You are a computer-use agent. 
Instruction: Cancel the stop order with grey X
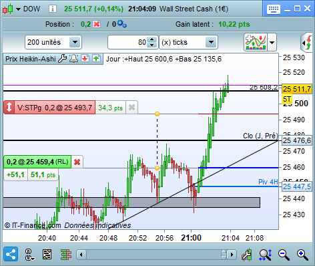tap(131, 108)
